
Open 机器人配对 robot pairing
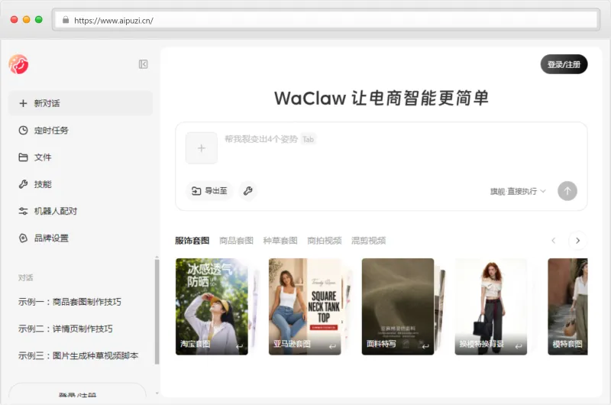80,211
